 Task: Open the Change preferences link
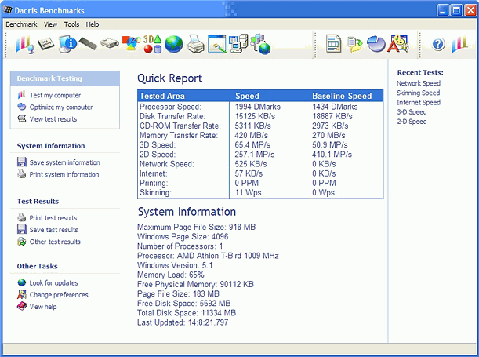tap(59, 295)
